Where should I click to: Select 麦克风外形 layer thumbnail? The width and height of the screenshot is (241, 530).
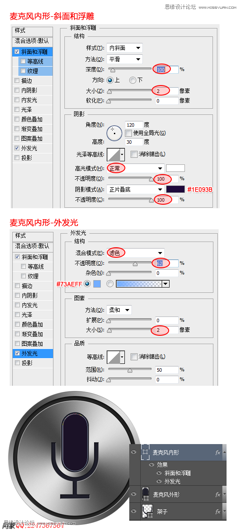(x=146, y=494)
